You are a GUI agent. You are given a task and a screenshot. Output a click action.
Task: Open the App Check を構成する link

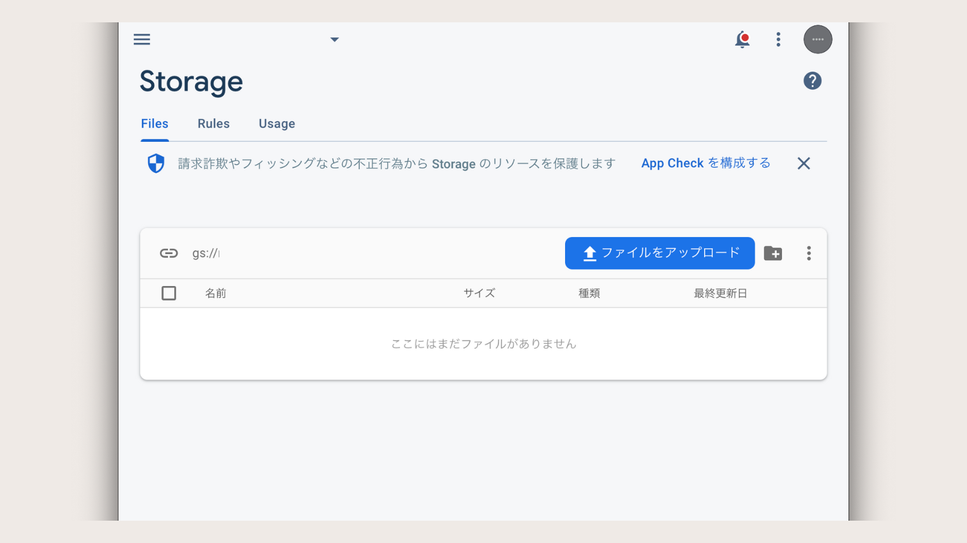click(x=706, y=164)
